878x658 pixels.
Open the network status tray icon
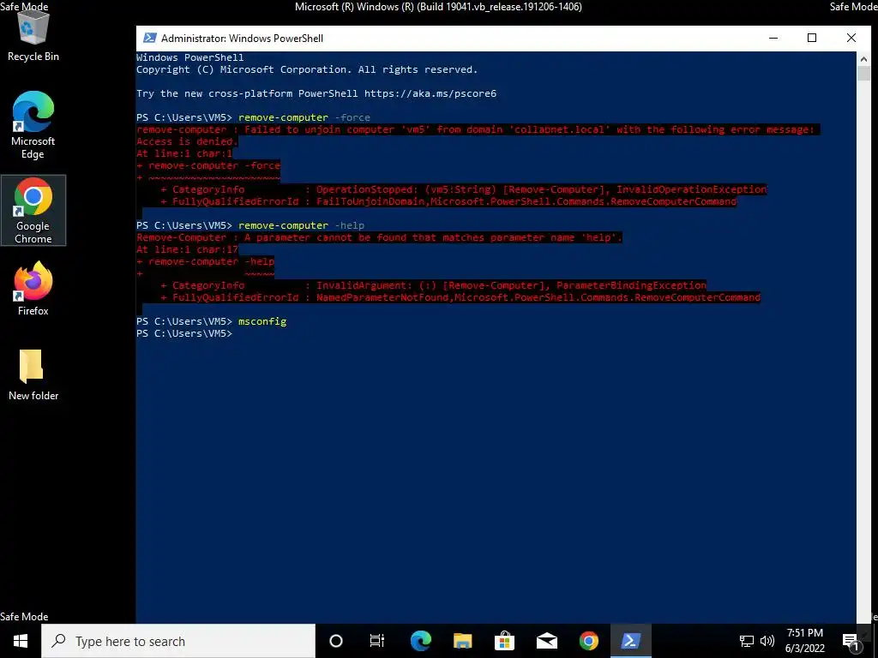click(747, 641)
